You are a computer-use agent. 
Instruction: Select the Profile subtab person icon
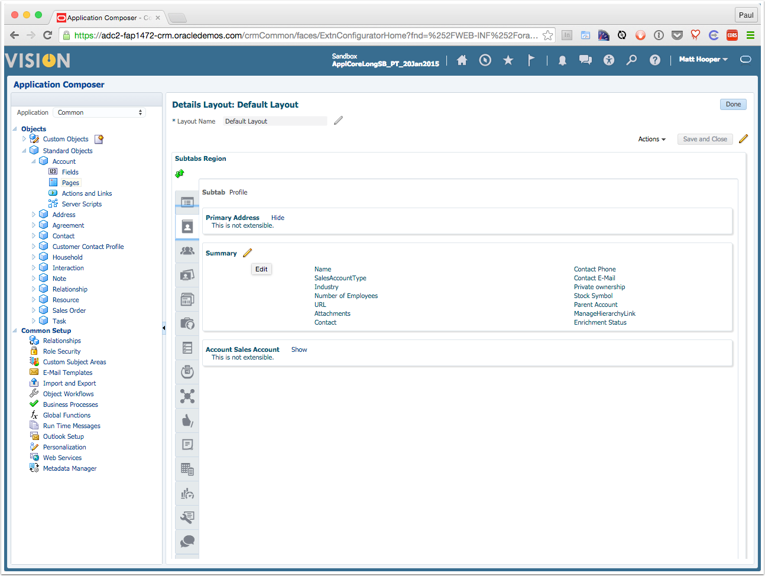(187, 226)
